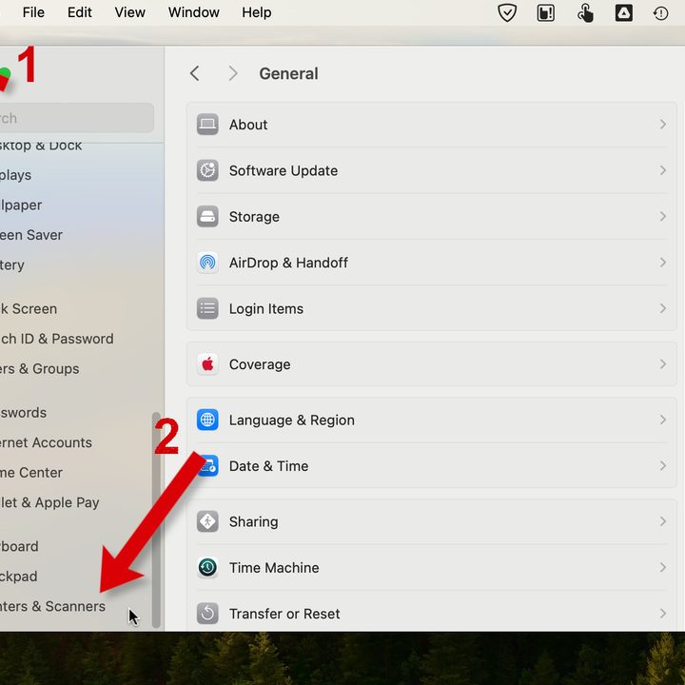This screenshot has height=685, width=685.
Task: Open the Edit menu
Action: pyautogui.click(x=80, y=12)
